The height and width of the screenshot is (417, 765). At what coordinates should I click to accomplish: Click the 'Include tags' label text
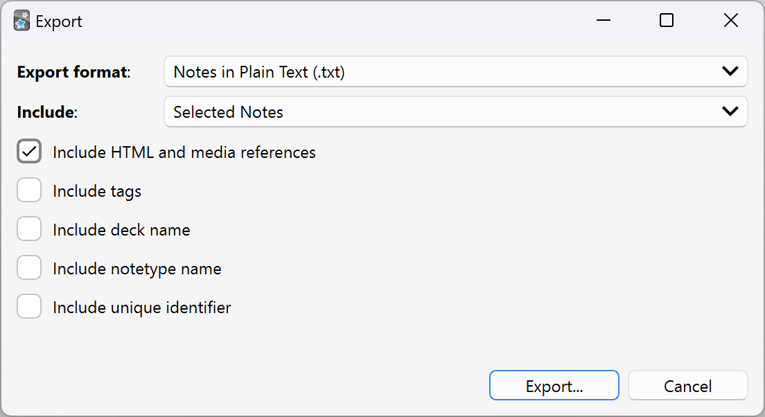pyautogui.click(x=97, y=191)
